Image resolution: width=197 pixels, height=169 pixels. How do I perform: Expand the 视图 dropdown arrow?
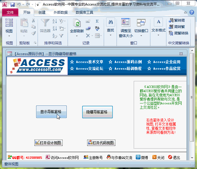9,36
